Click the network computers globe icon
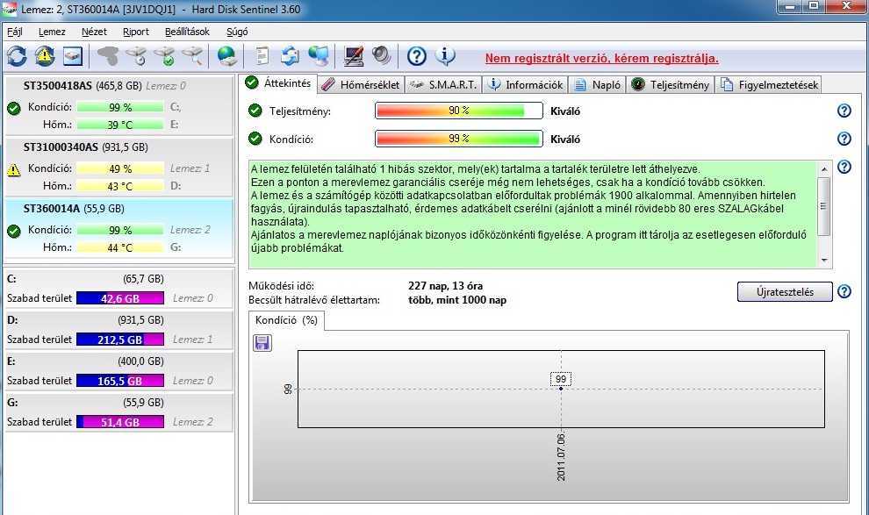 click(319, 56)
